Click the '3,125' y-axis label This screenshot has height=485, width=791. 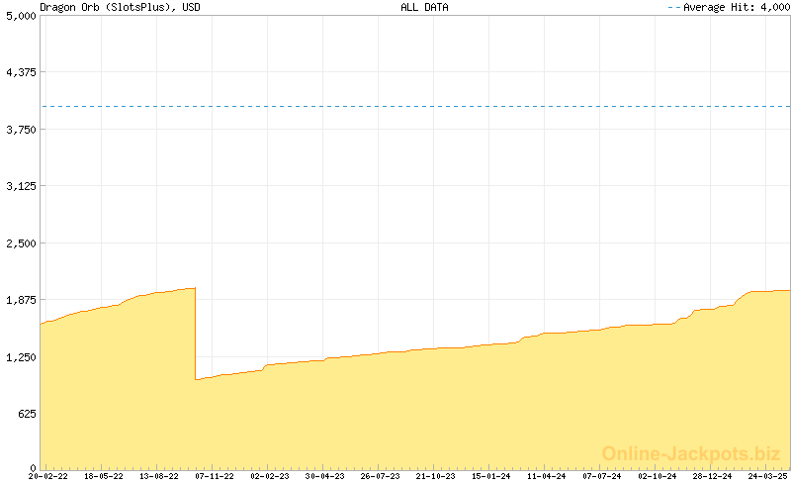pyautogui.click(x=21, y=186)
